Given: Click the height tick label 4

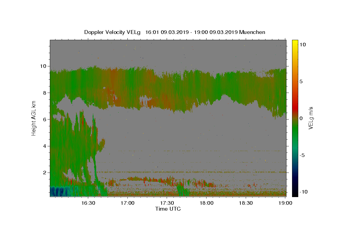Looking at the screenshot, I should [45, 146].
